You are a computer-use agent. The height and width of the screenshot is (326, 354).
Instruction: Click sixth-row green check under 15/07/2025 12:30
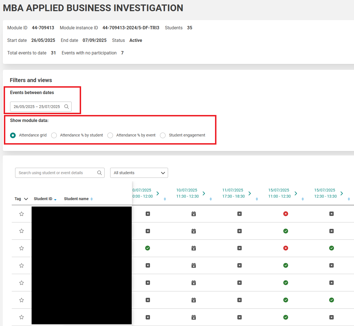pyautogui.click(x=332, y=300)
